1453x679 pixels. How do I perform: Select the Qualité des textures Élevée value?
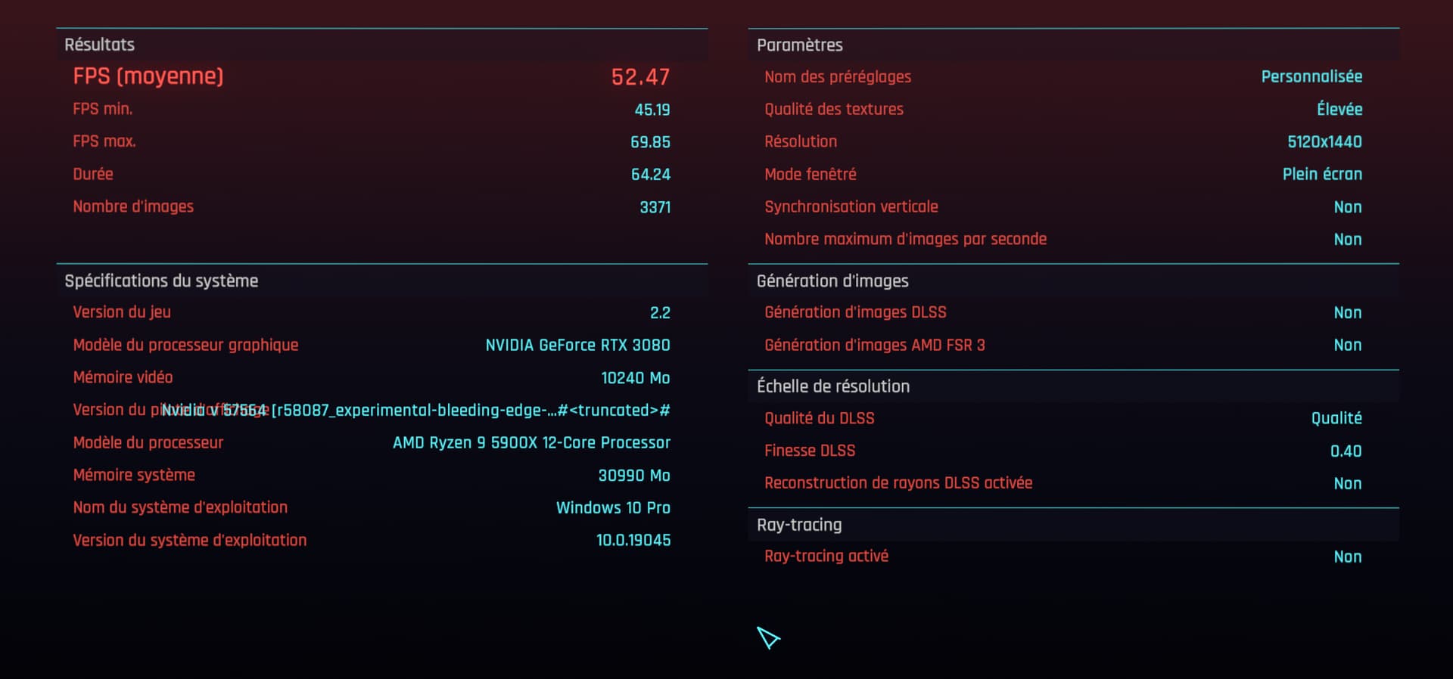[1339, 109]
